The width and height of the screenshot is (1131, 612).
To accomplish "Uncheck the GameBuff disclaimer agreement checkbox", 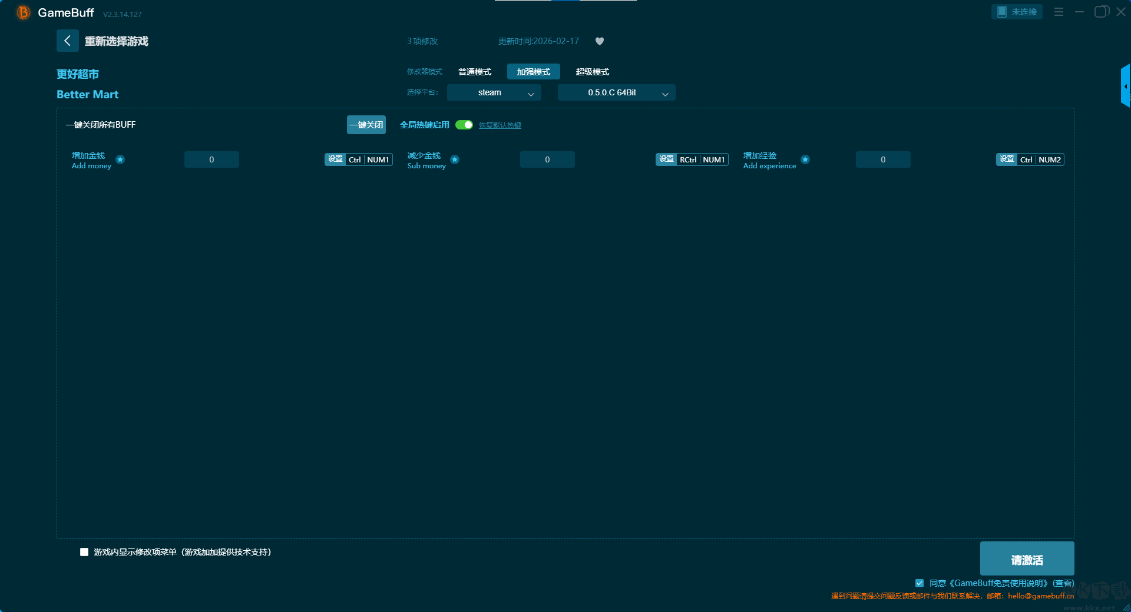I will click(x=920, y=583).
